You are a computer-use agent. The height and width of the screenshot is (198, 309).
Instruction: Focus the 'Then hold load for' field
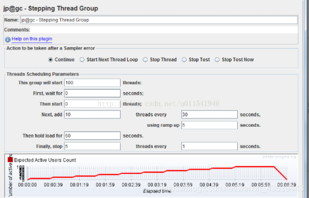(x=92, y=136)
